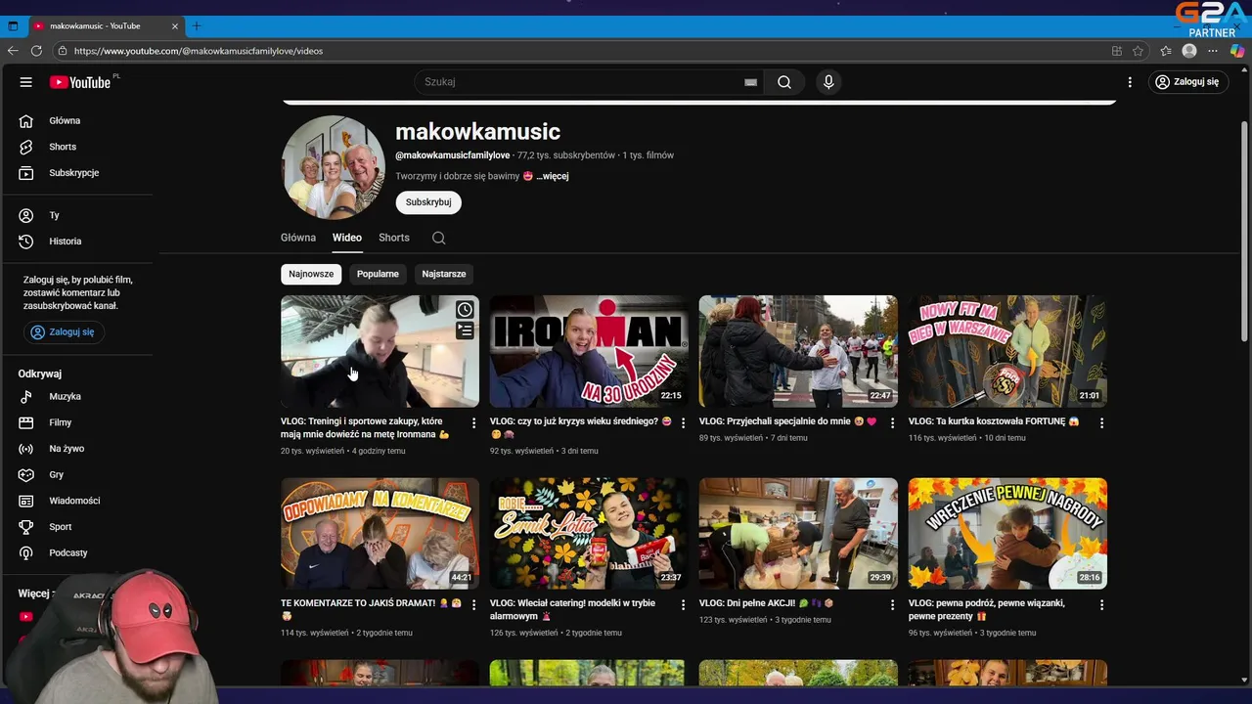Close the makowkamusic YouTube tab

point(175,25)
